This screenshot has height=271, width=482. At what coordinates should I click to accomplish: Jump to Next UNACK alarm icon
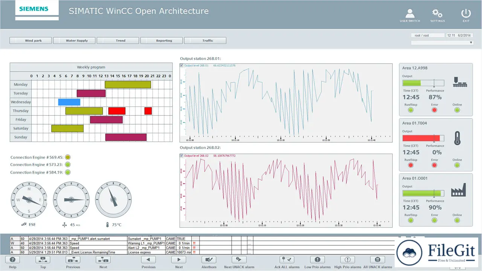point(239,260)
